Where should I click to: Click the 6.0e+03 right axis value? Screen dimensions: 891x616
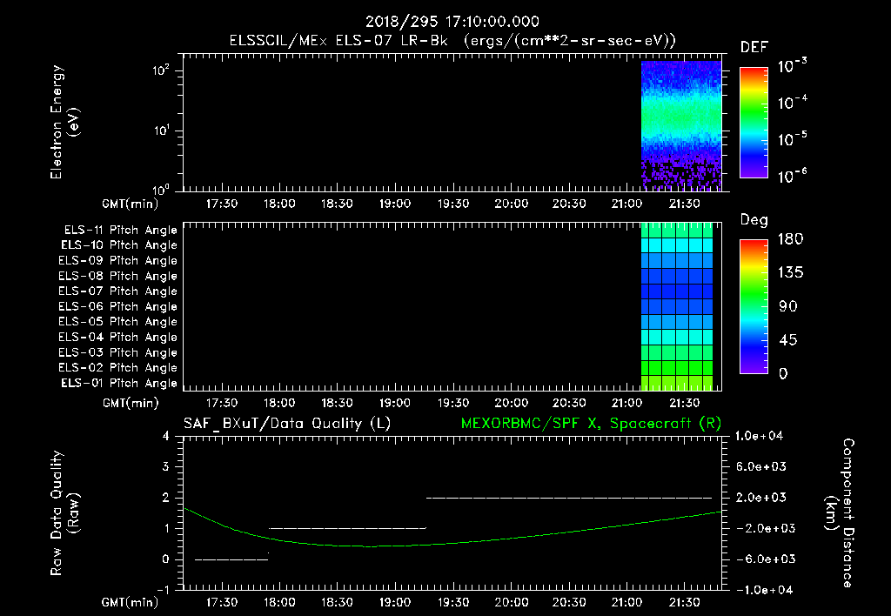[761, 467]
